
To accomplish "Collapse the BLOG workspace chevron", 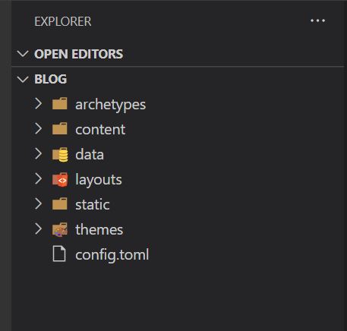I will 23,79.
